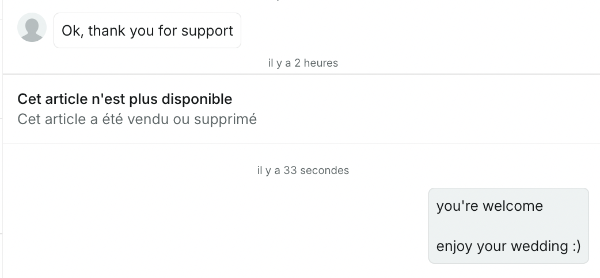This screenshot has height=278, width=600.
Task: Open the "Cet article n'est plus disponible" notice
Action: pyautogui.click(x=125, y=99)
